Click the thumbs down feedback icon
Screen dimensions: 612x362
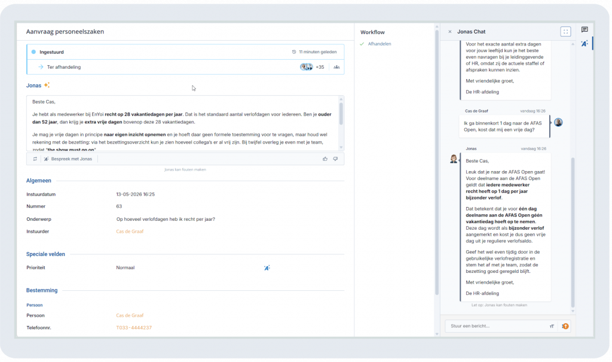[335, 159]
